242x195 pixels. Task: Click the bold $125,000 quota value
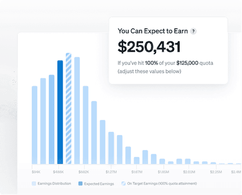coord(187,63)
